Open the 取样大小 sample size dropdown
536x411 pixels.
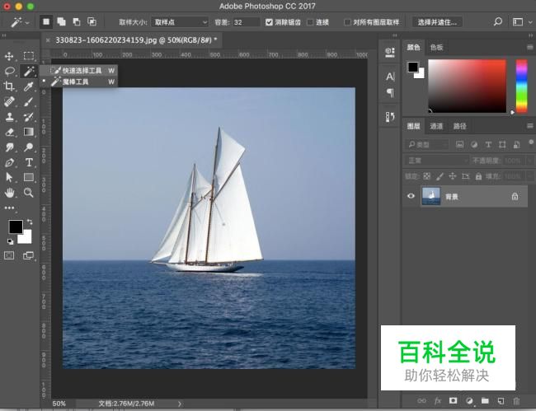[x=179, y=22]
